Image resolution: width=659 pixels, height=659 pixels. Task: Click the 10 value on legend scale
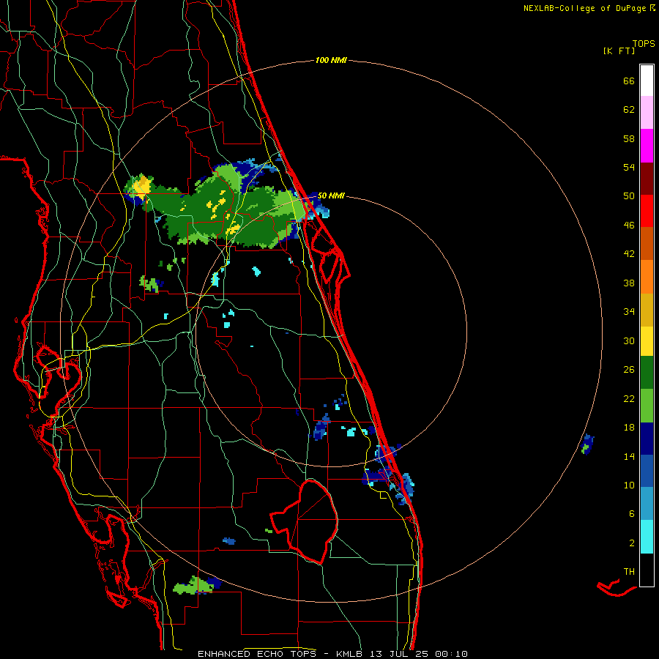click(629, 485)
